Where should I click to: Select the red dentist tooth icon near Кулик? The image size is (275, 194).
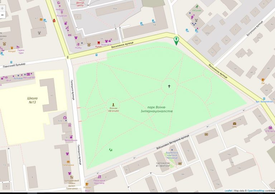tap(98, 42)
